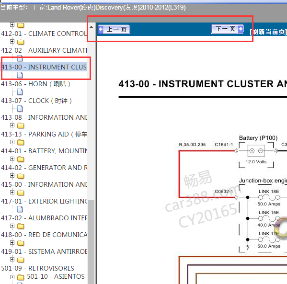Select 415-00 - INFORMATION AND tree label
The image size is (287, 284).
44,184
